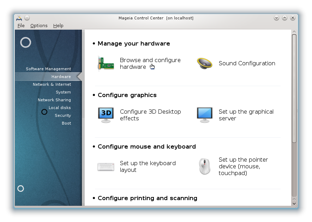The width and height of the screenshot is (312, 222).
Task: Click the Configure graphics heading
Action: point(127,95)
